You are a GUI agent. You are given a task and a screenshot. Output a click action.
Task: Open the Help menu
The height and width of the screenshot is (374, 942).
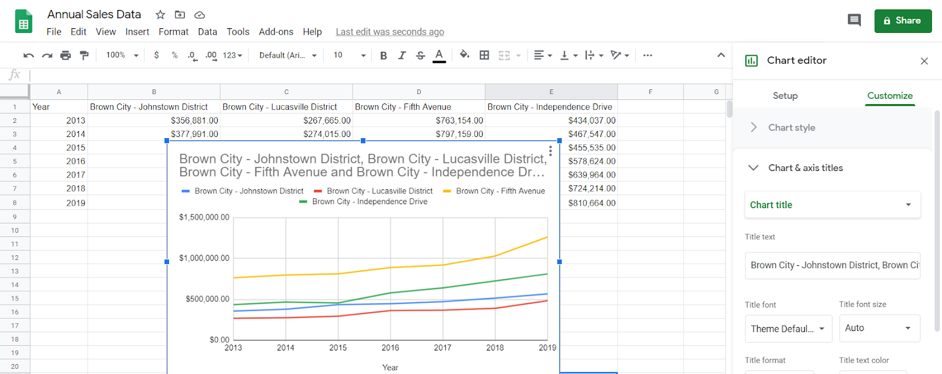point(312,32)
